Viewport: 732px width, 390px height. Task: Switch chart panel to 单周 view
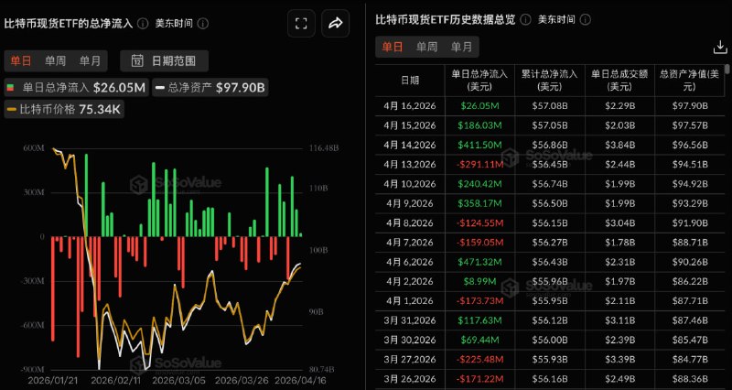tap(55, 60)
